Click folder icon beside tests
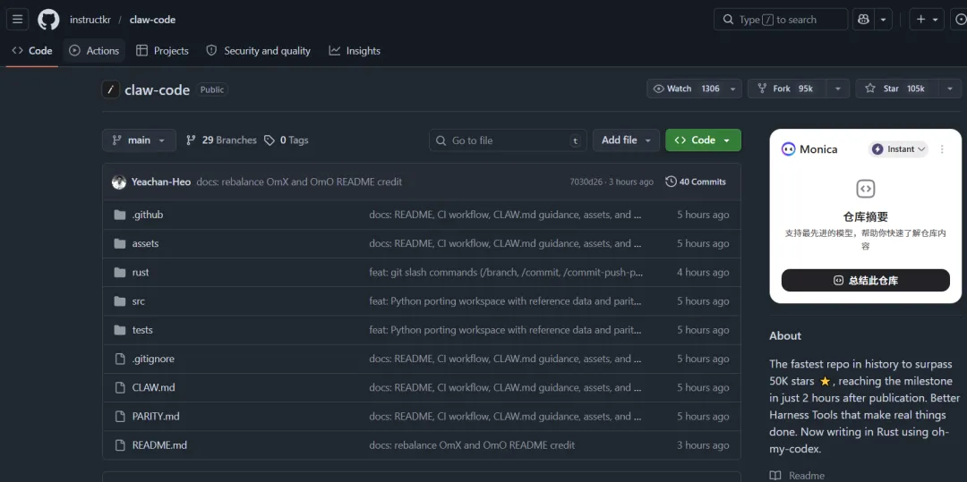This screenshot has height=482, width=967. (x=120, y=330)
